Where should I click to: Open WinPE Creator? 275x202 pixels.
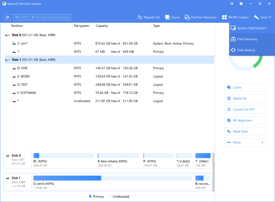tap(235, 17)
